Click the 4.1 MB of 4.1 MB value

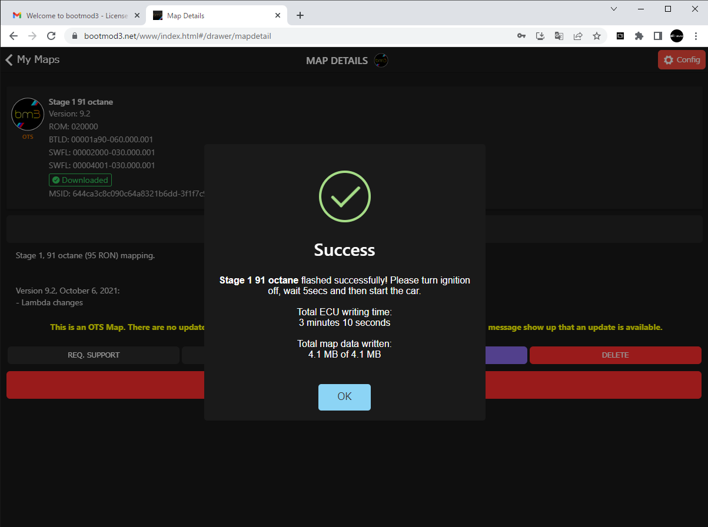(x=345, y=355)
